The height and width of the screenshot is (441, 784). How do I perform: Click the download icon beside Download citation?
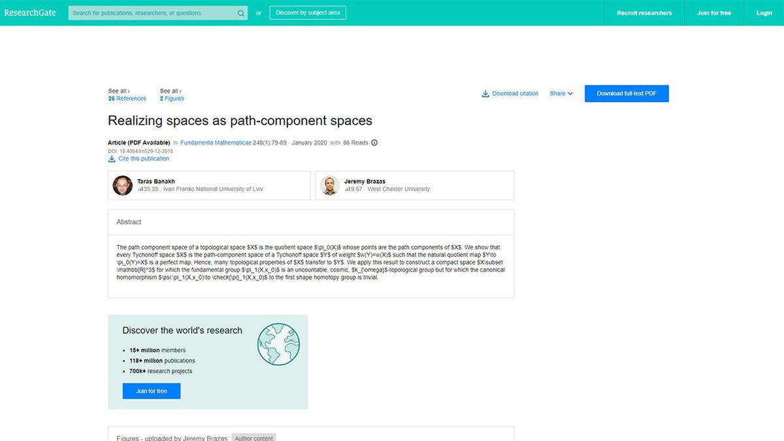click(x=484, y=93)
